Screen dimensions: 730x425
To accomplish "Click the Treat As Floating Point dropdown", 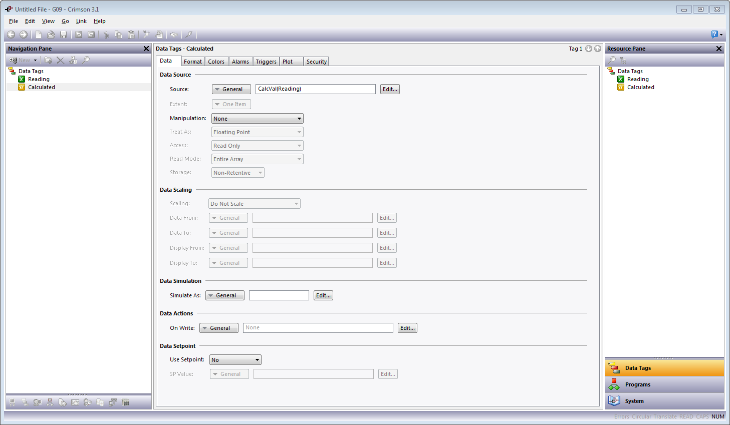I will (258, 132).
